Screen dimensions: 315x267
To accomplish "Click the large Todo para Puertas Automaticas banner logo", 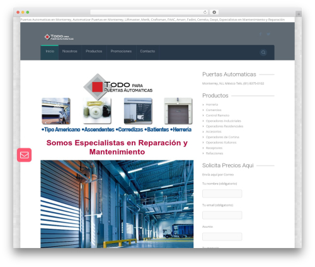I will [x=118, y=86].
